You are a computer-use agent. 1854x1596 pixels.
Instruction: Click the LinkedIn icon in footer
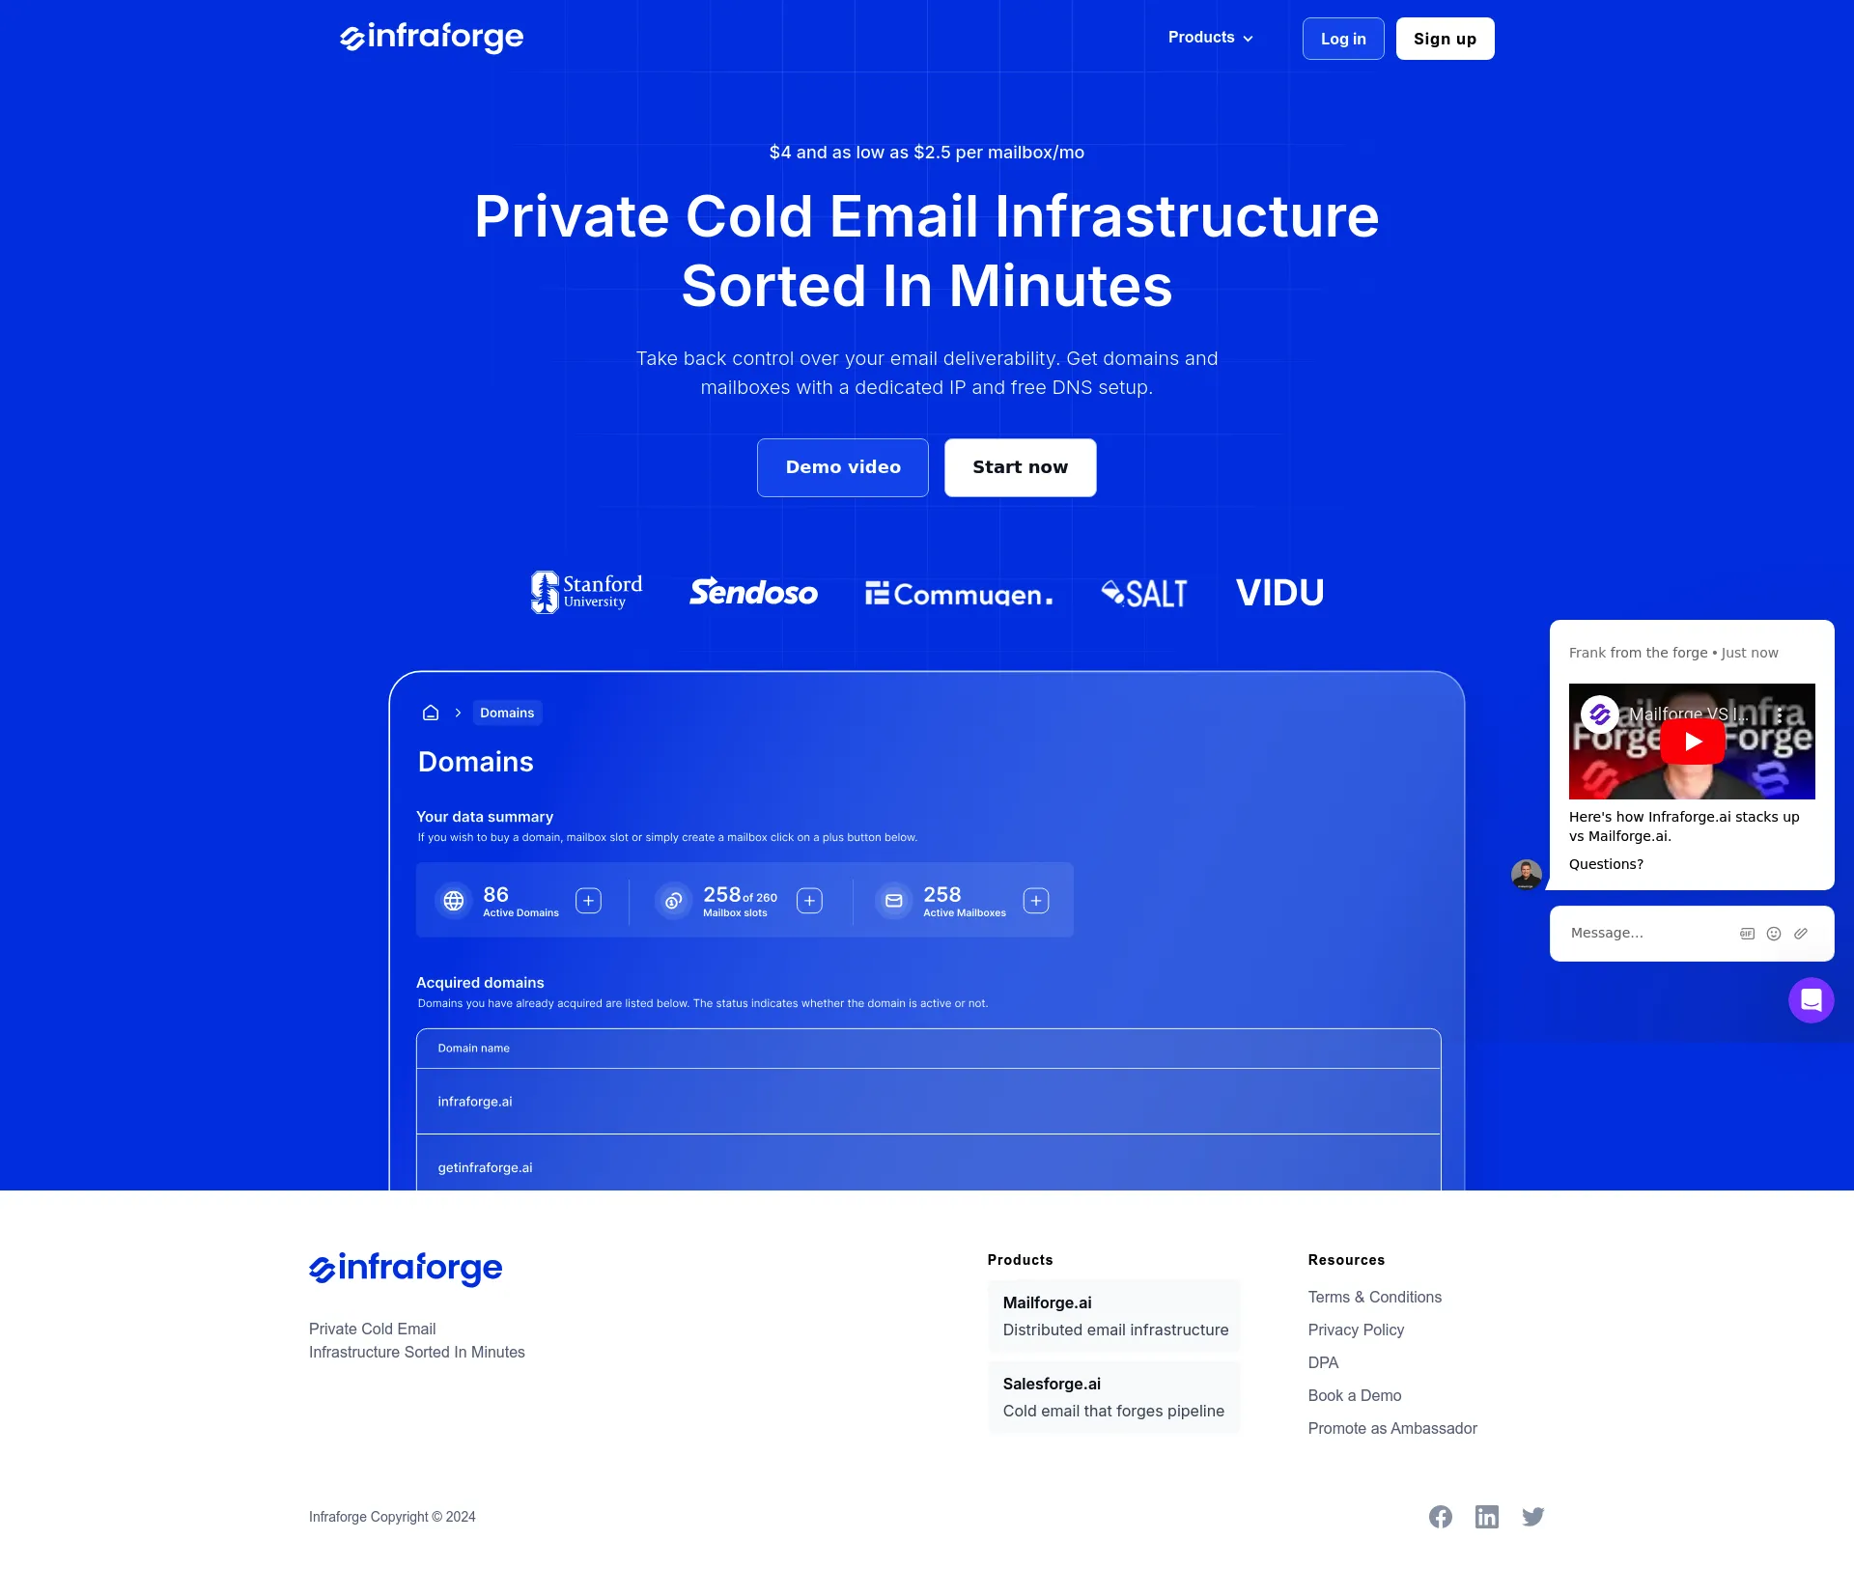pos(1485,1516)
